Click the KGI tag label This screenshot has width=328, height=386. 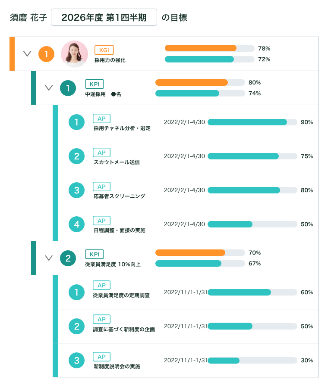click(x=104, y=50)
